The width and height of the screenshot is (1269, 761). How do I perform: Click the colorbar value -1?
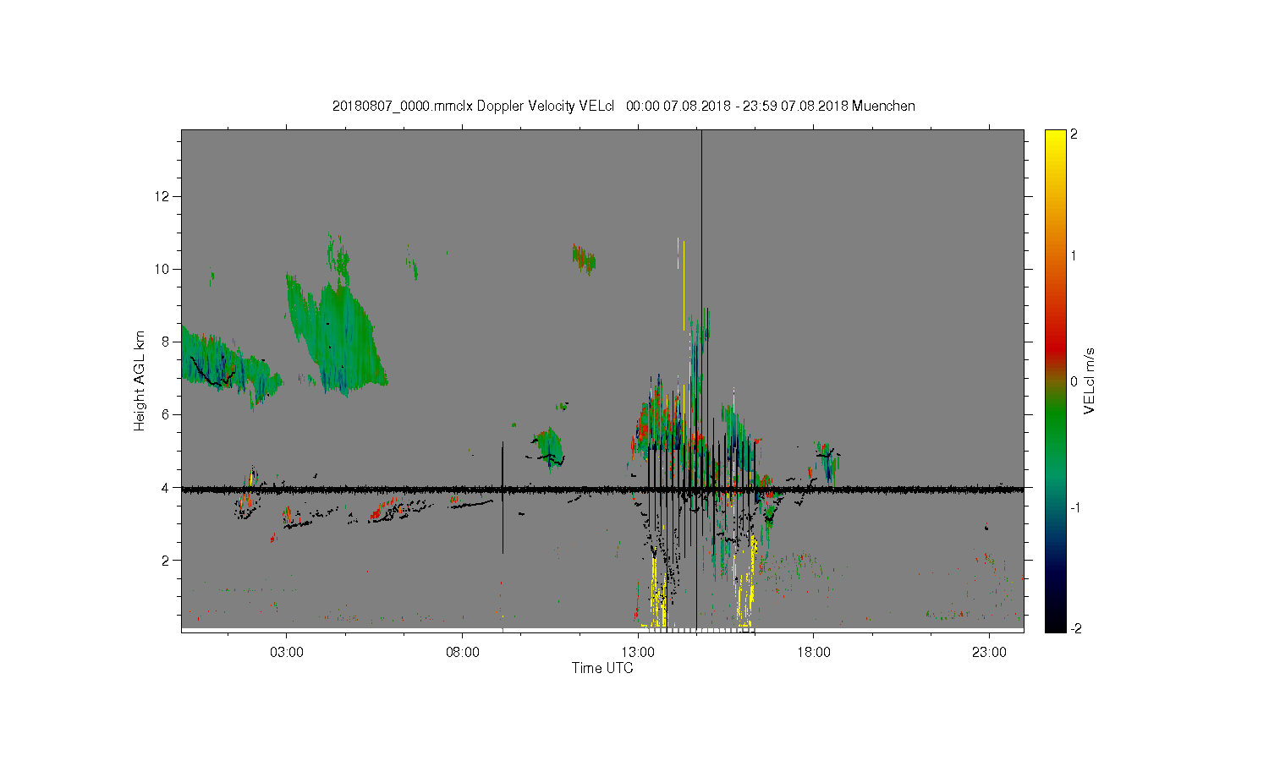[1073, 507]
